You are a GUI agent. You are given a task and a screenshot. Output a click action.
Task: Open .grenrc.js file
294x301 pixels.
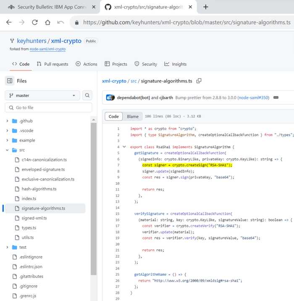tap(28, 296)
